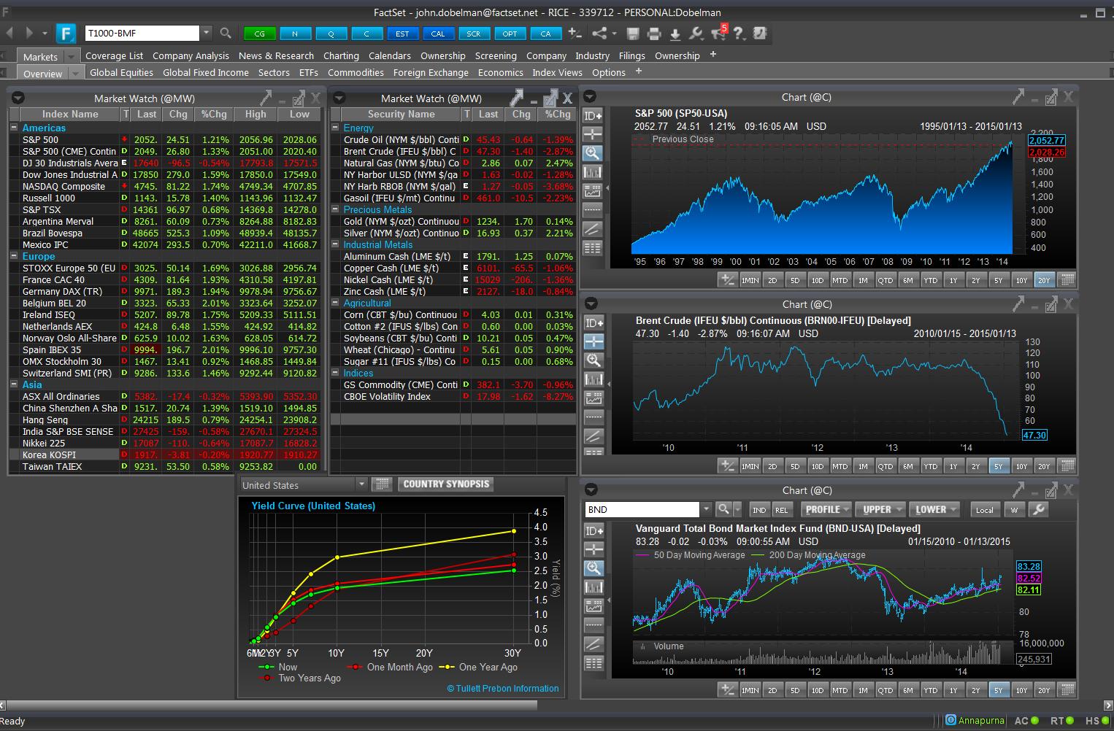Toggle the IND button in the BND chart
This screenshot has height=731, width=1114.
(759, 510)
